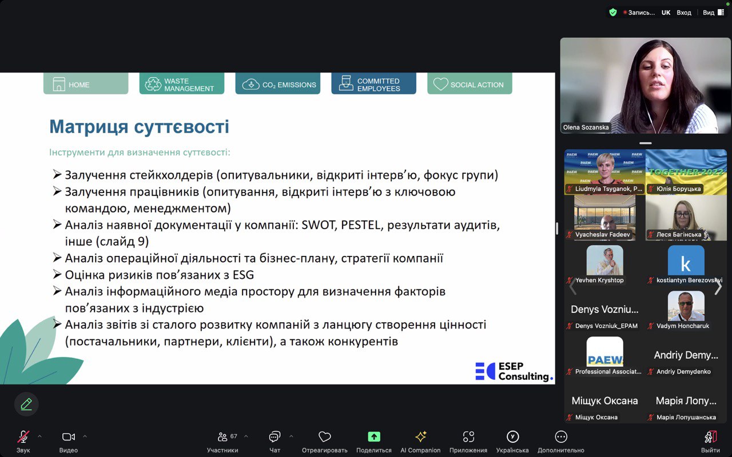The height and width of the screenshot is (457, 732).
Task: Leave the meeting with Выйти
Action: click(x=710, y=437)
